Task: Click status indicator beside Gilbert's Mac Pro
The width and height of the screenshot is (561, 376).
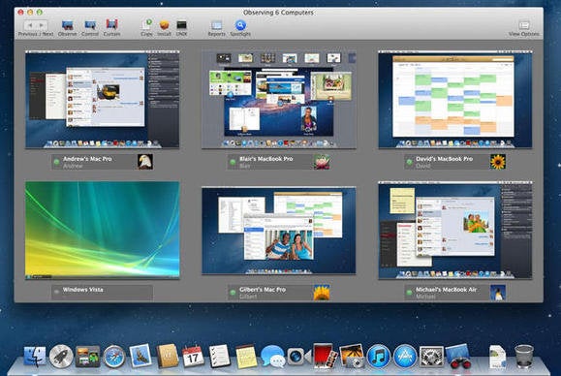Action: click(x=233, y=293)
